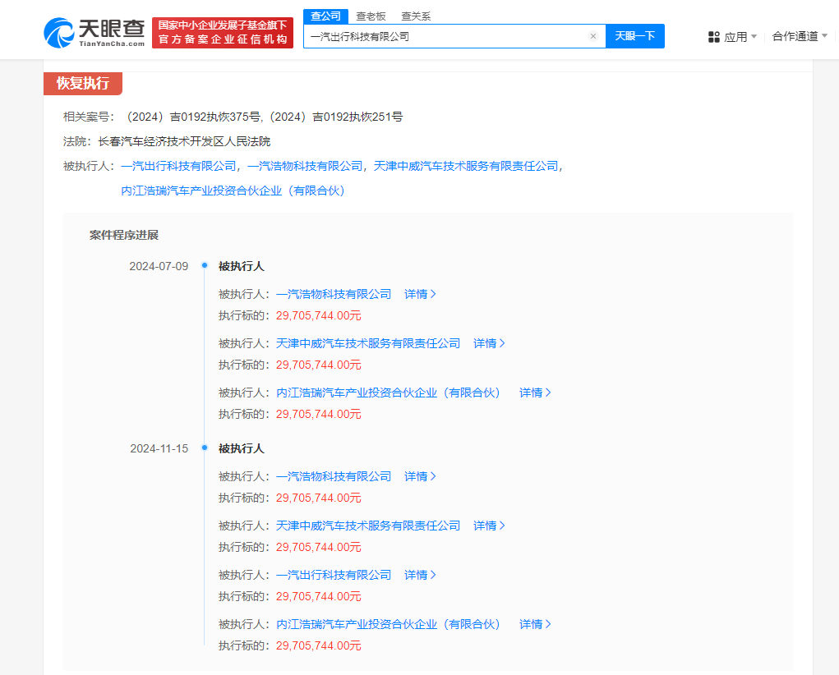Click the date text 2024-07-09
This screenshot has width=839, height=675.
pyautogui.click(x=159, y=266)
